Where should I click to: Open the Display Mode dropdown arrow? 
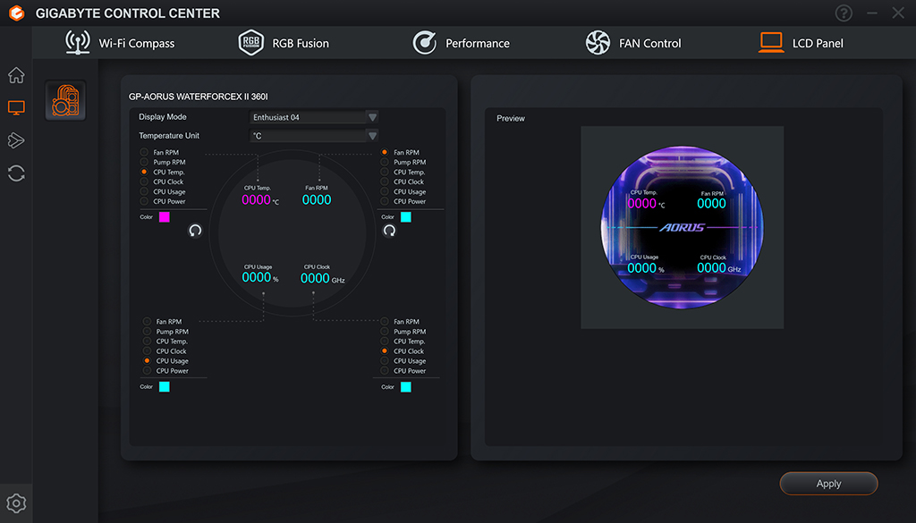372,117
